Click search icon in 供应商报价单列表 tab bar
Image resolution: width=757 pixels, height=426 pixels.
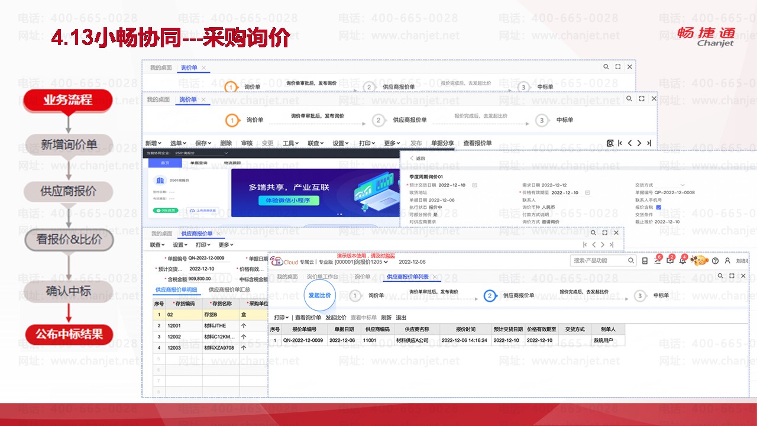click(720, 276)
